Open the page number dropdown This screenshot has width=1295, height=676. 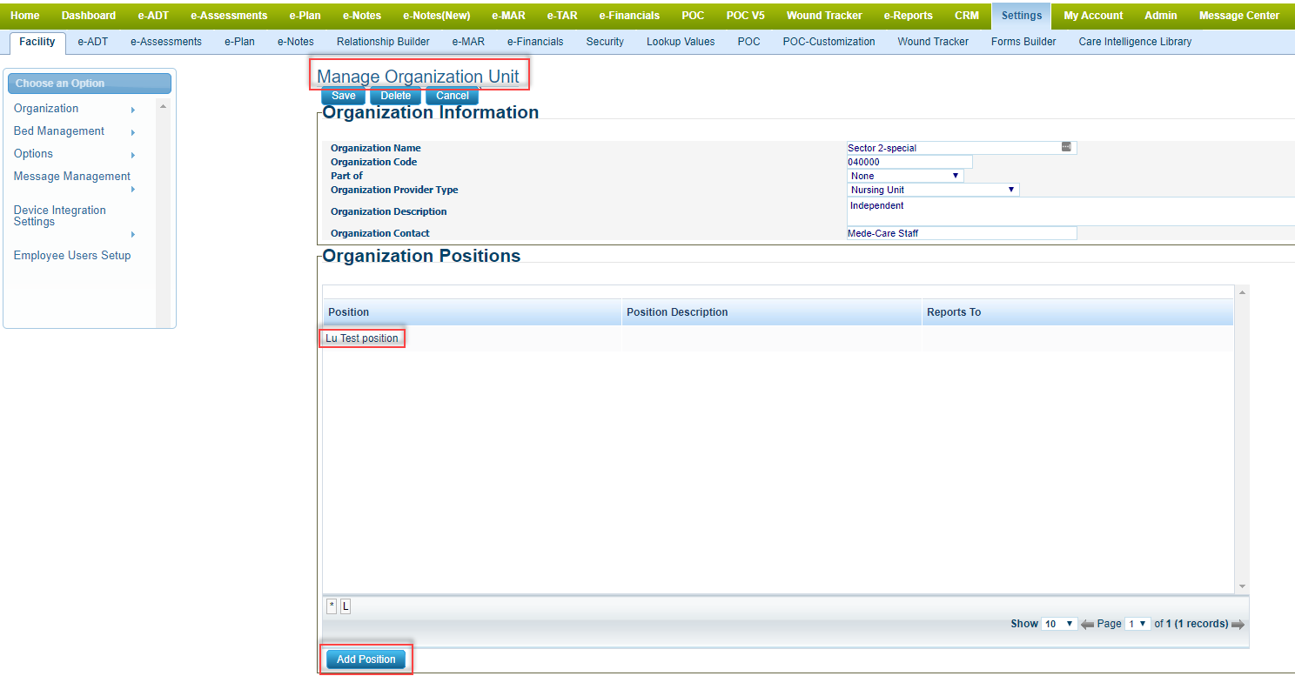(1137, 624)
